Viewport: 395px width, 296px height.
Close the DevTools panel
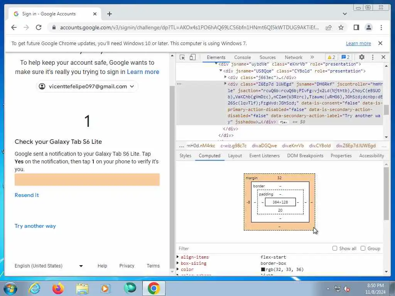click(x=383, y=57)
